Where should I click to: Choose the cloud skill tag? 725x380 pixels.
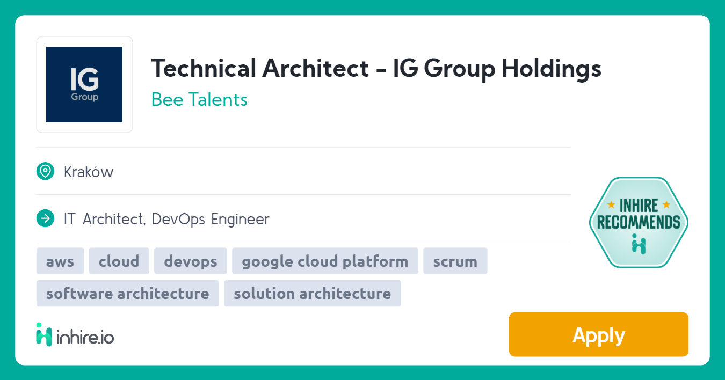pyautogui.click(x=119, y=261)
